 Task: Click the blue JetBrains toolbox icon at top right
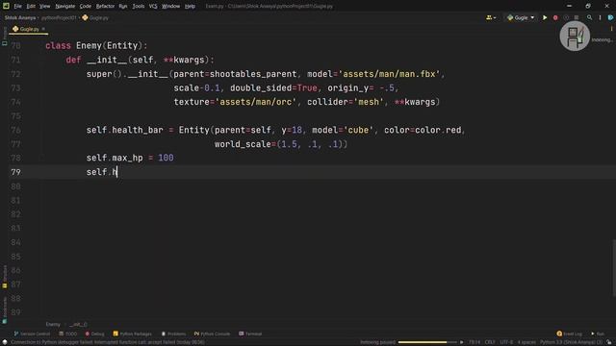point(610,17)
